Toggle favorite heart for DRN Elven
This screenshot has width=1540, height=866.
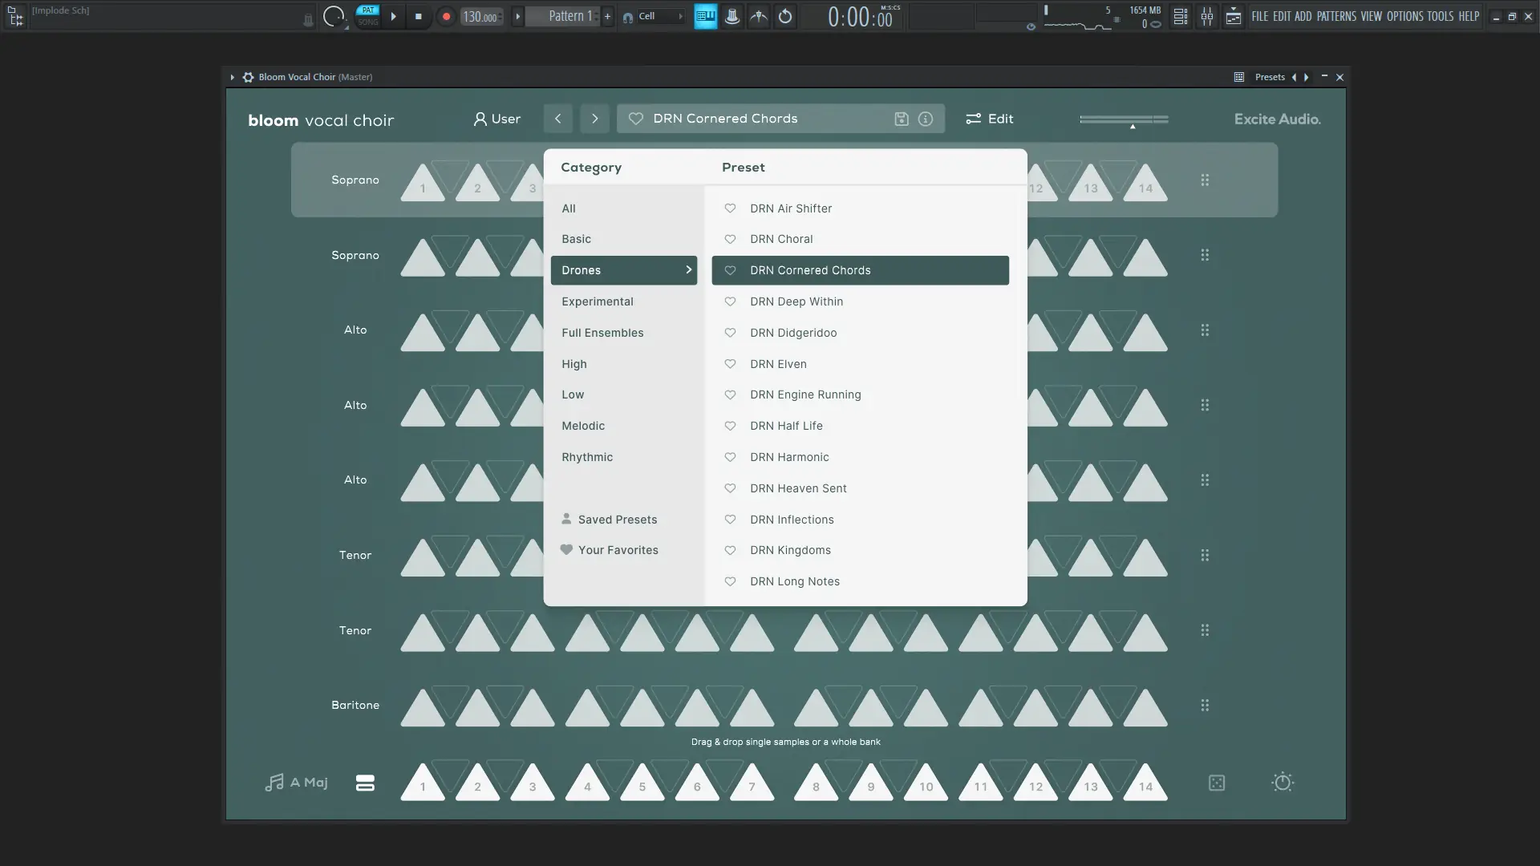tap(730, 364)
